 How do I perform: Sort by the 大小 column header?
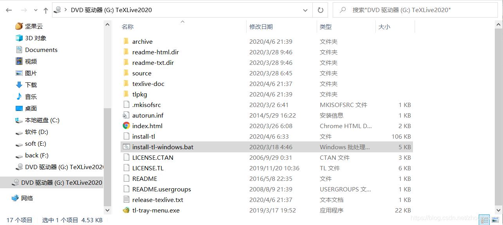point(384,27)
